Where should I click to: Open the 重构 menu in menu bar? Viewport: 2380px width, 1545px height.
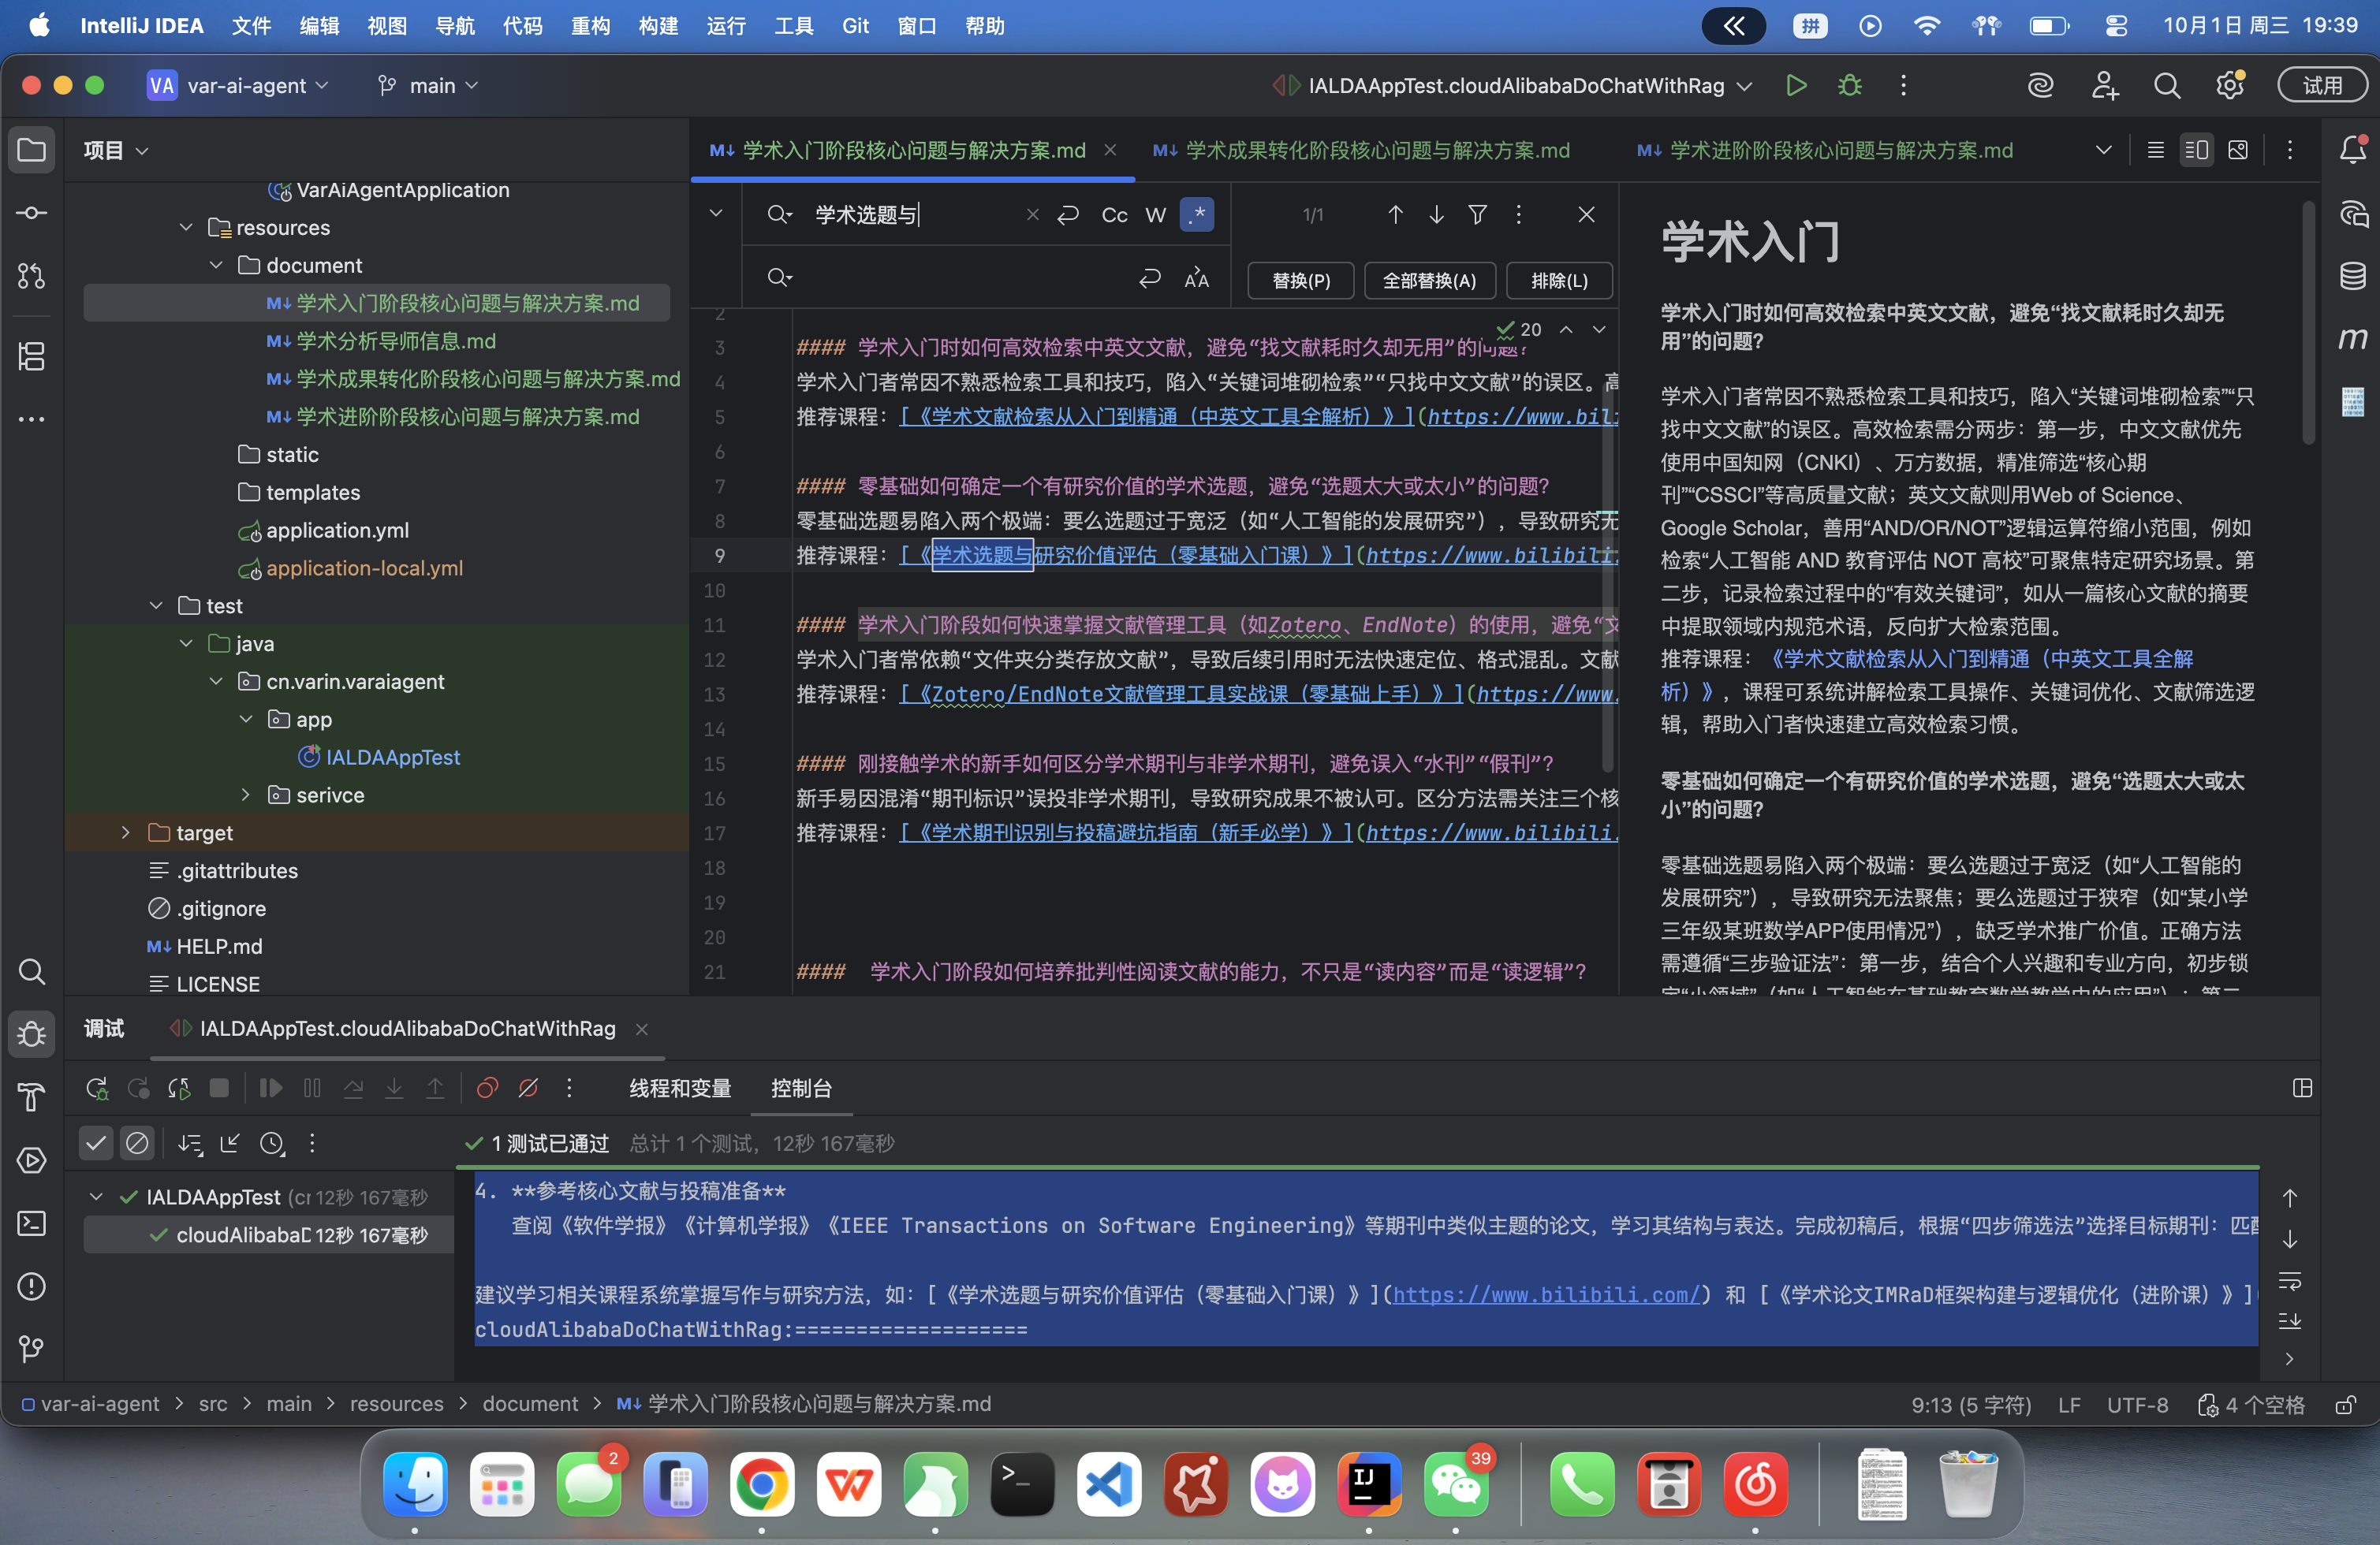(x=590, y=26)
